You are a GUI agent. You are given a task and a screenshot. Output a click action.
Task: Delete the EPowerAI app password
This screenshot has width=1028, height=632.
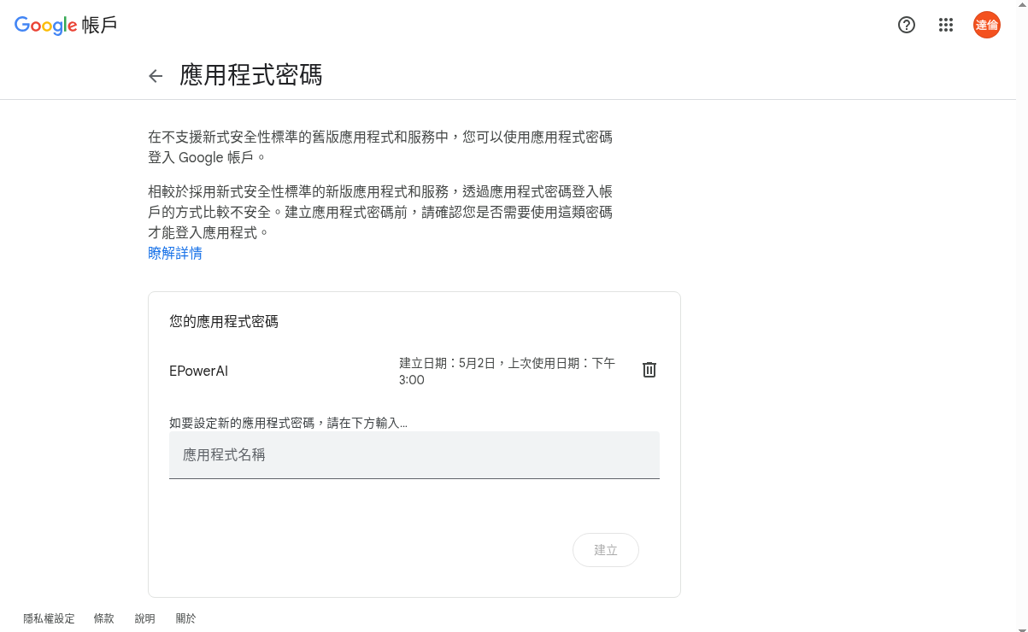coord(649,370)
